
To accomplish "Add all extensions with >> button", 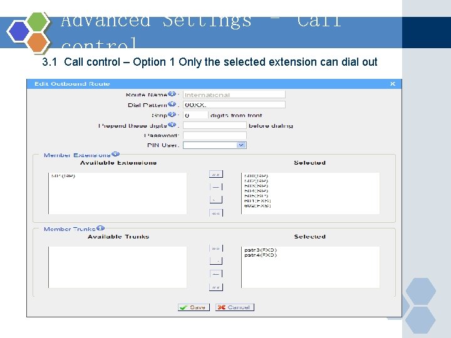I will pos(215,174).
